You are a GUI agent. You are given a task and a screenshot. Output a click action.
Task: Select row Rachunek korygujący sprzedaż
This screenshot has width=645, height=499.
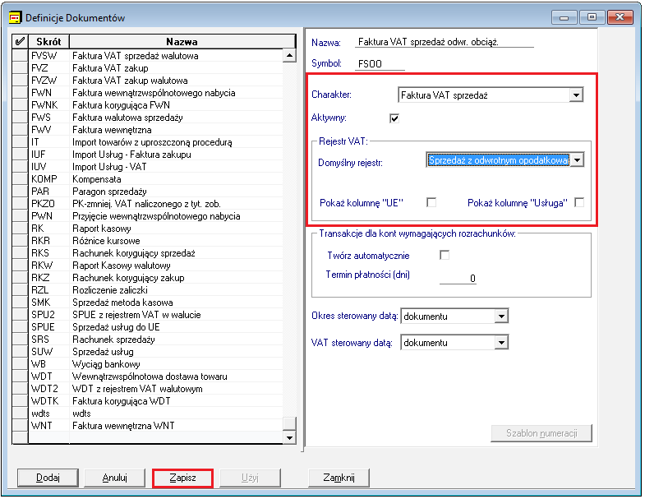(x=155, y=253)
